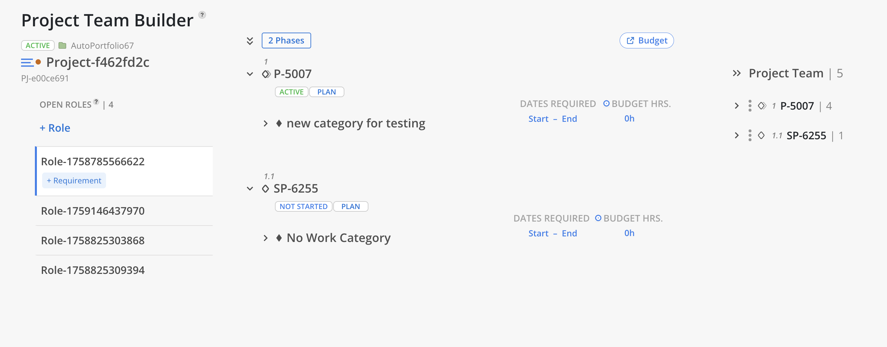Open kebab menu for P-5007 in Project Team
Image resolution: width=887 pixels, height=347 pixels.
point(750,106)
